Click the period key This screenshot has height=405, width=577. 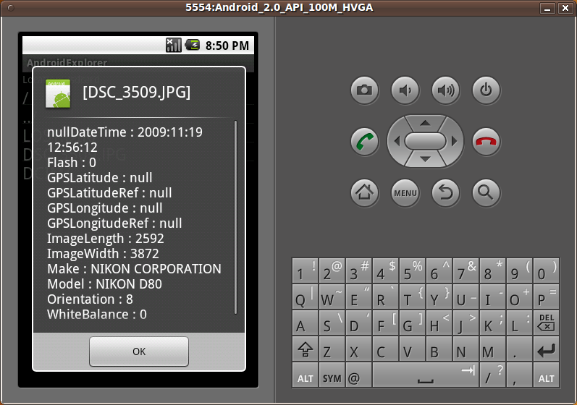click(519, 349)
